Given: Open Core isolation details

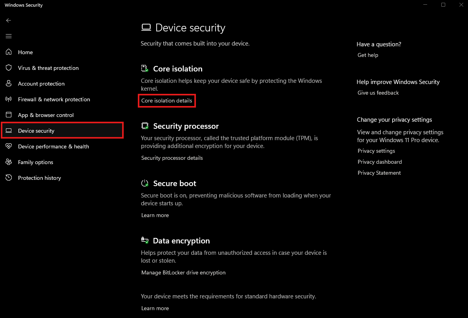Looking at the screenshot, I should [166, 101].
